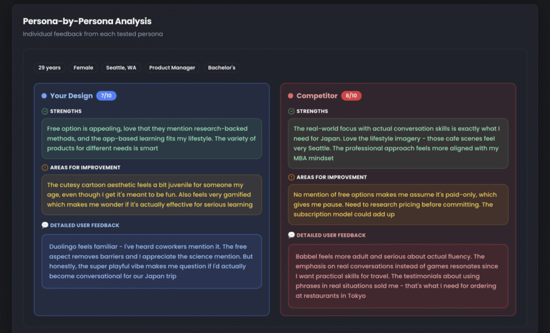
Task: Click the Duolingo detailed feedback text box
Action: click(151, 261)
